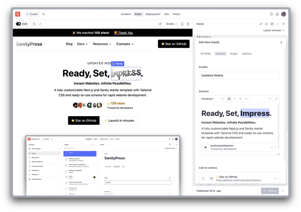Click the hero Star on GitHub button
Screen dimensions: 301x212
click(84, 121)
